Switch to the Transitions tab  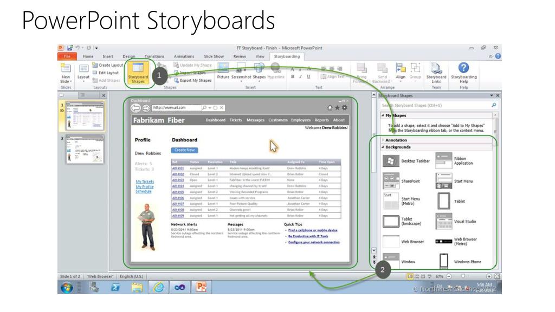point(154,56)
